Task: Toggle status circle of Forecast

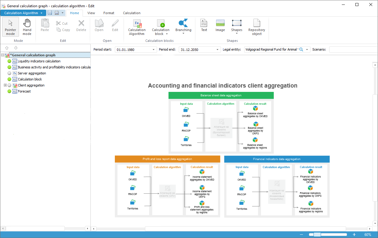Action: coord(9,91)
